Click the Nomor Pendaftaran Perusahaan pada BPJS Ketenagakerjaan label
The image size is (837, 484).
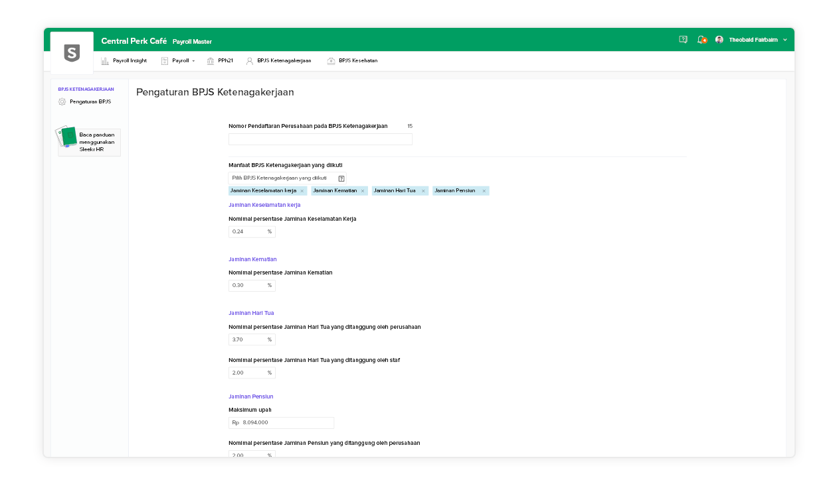(308, 126)
